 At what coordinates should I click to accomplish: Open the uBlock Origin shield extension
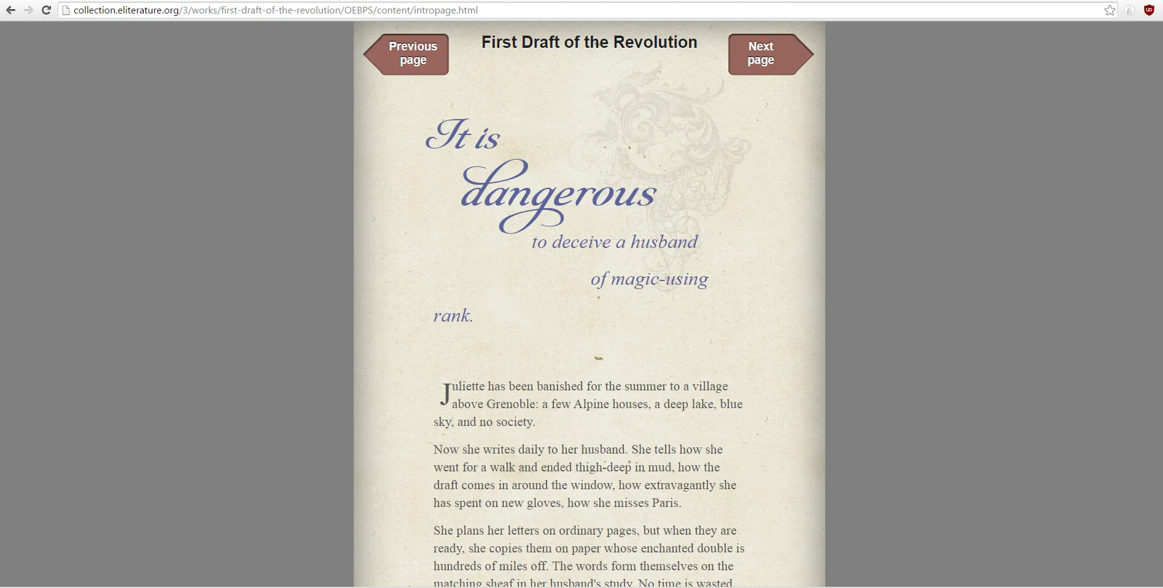[1149, 10]
